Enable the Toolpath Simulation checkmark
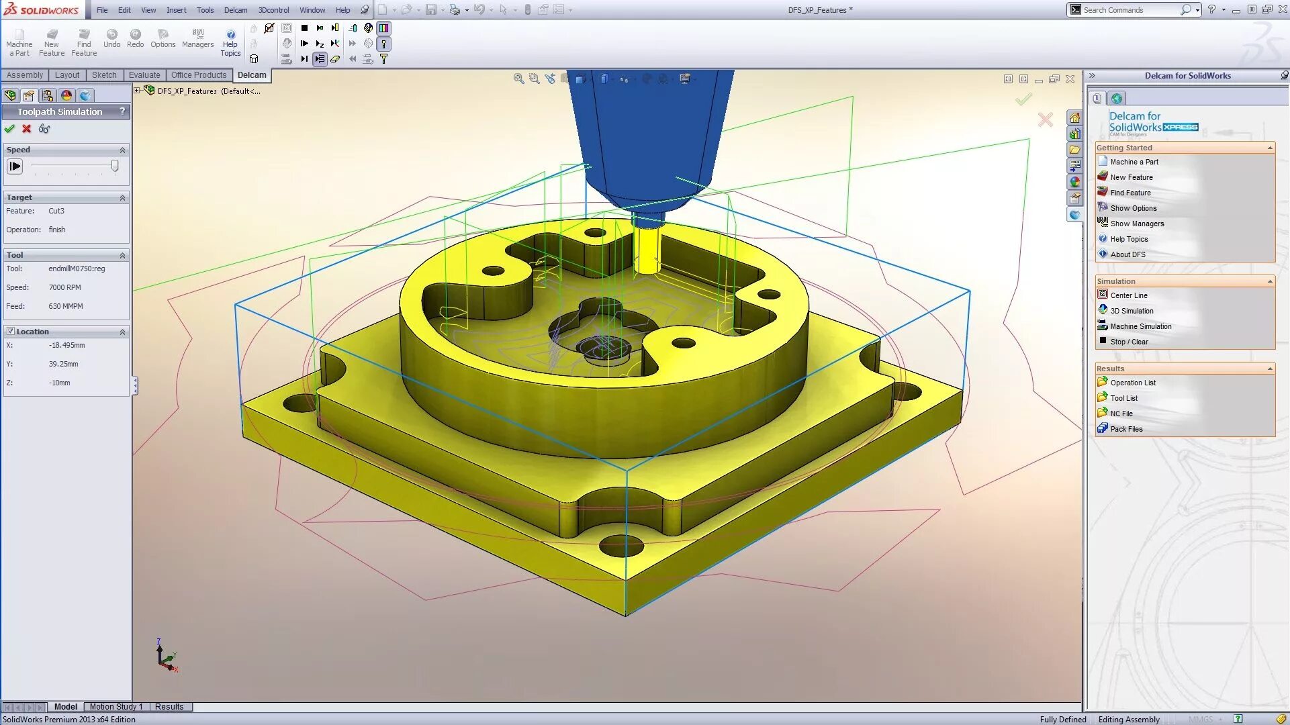 pyautogui.click(x=10, y=128)
